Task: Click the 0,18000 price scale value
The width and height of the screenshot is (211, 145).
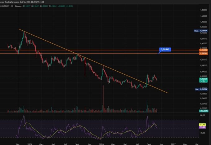Action: click(x=204, y=66)
